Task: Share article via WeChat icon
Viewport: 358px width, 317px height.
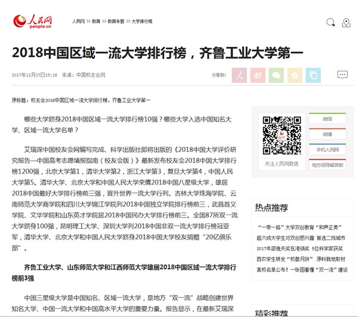Action: [276, 75]
